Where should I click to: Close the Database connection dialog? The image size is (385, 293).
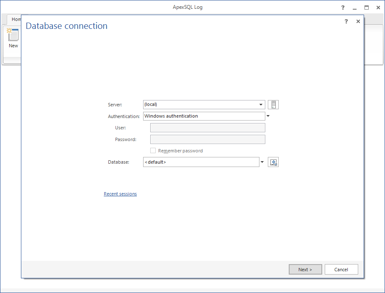(x=358, y=21)
